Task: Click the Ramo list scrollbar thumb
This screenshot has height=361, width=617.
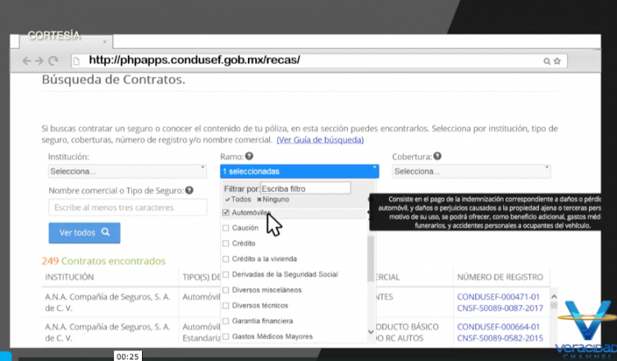Action: pyautogui.click(x=371, y=258)
